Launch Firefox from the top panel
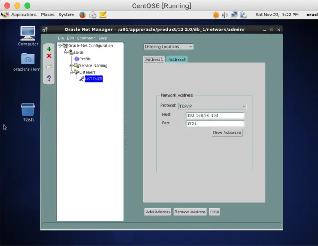 (x=83, y=15)
